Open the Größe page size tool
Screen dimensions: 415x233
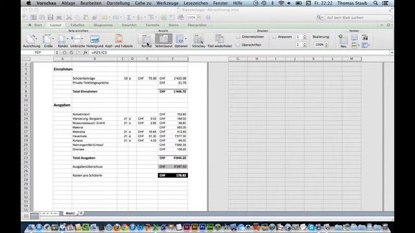click(48, 41)
